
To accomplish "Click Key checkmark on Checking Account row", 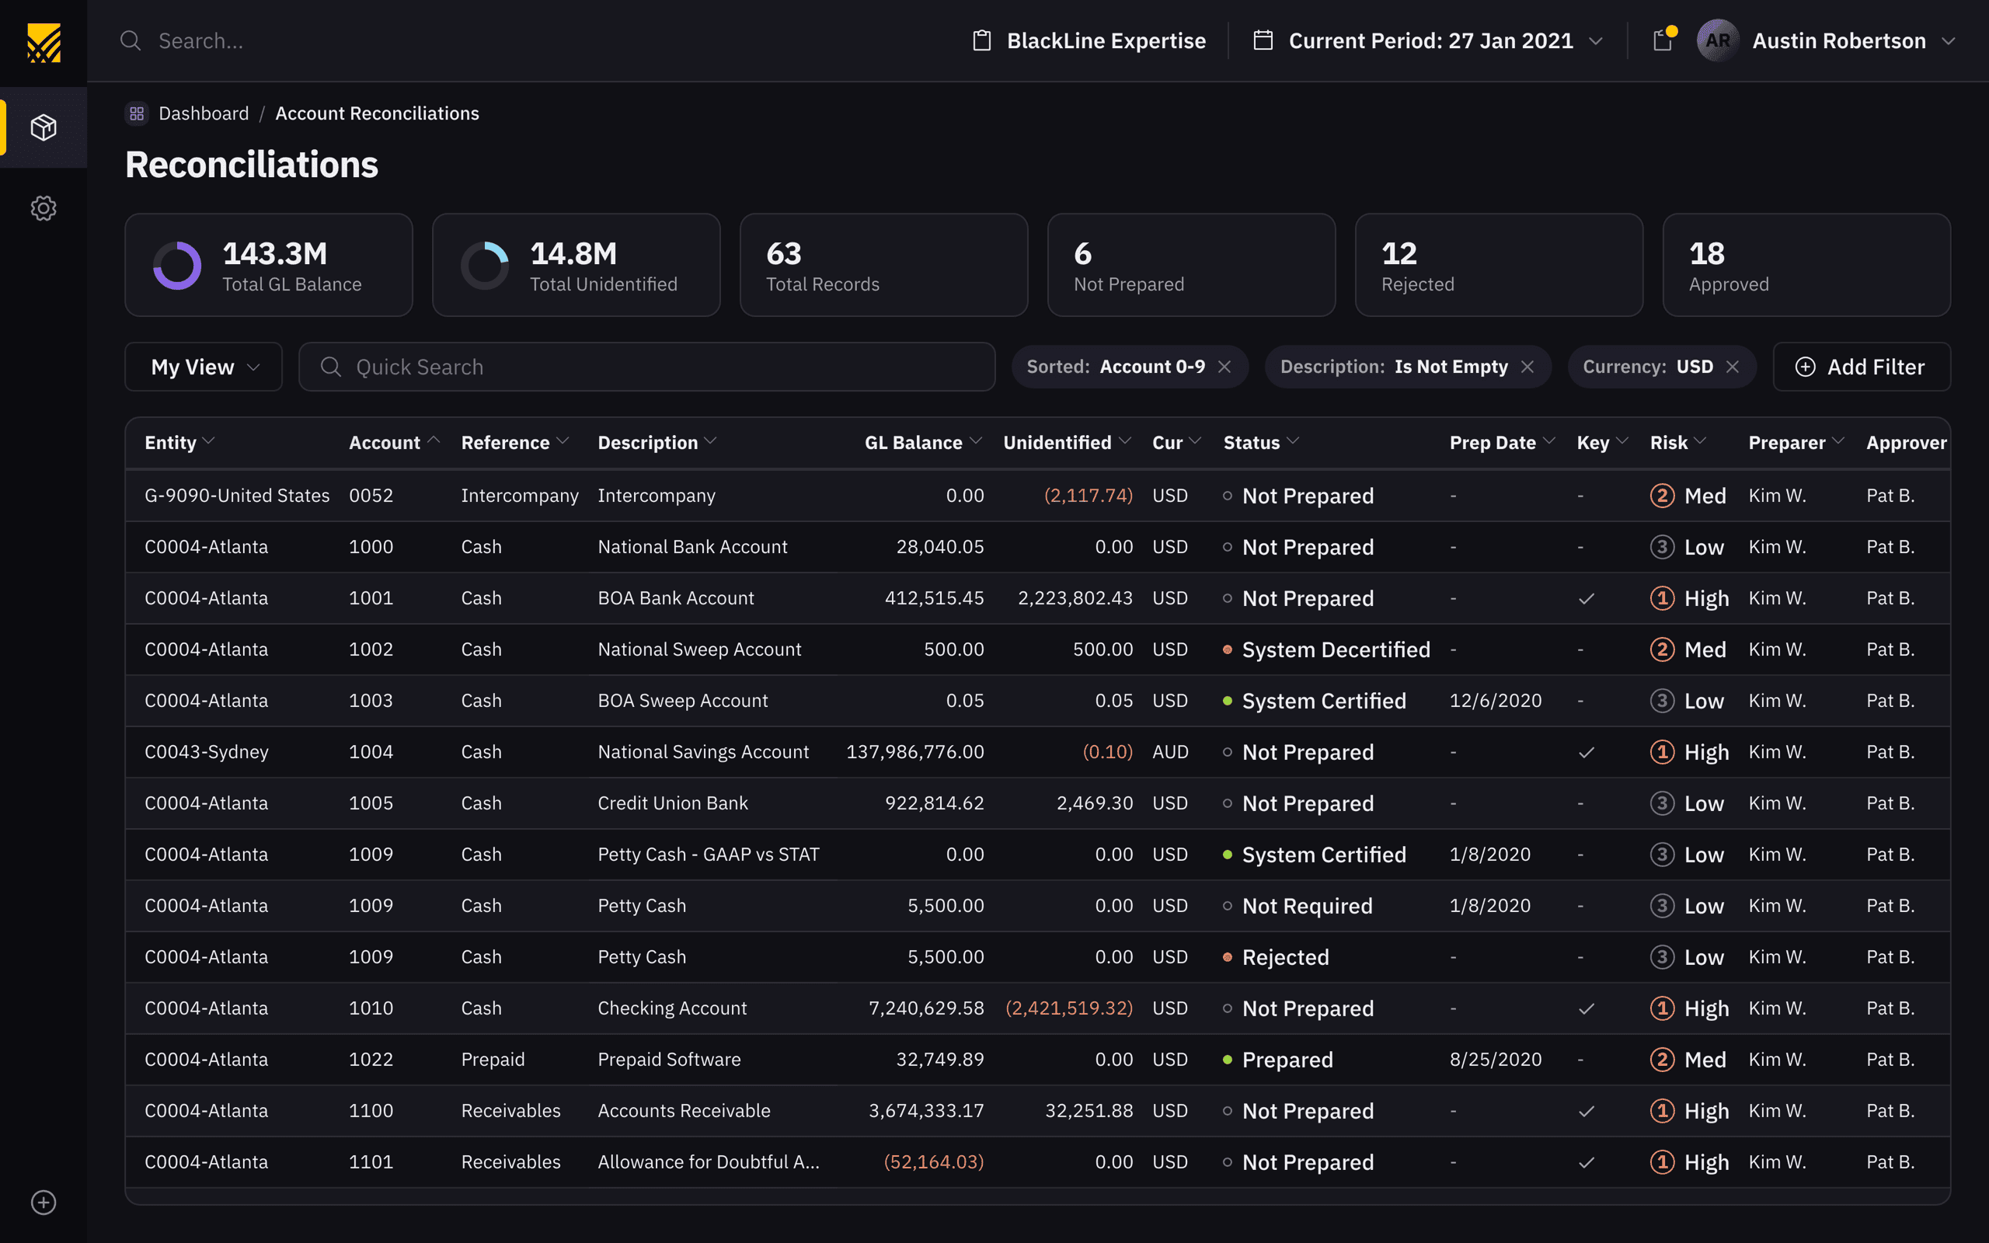I will pos(1587,1008).
